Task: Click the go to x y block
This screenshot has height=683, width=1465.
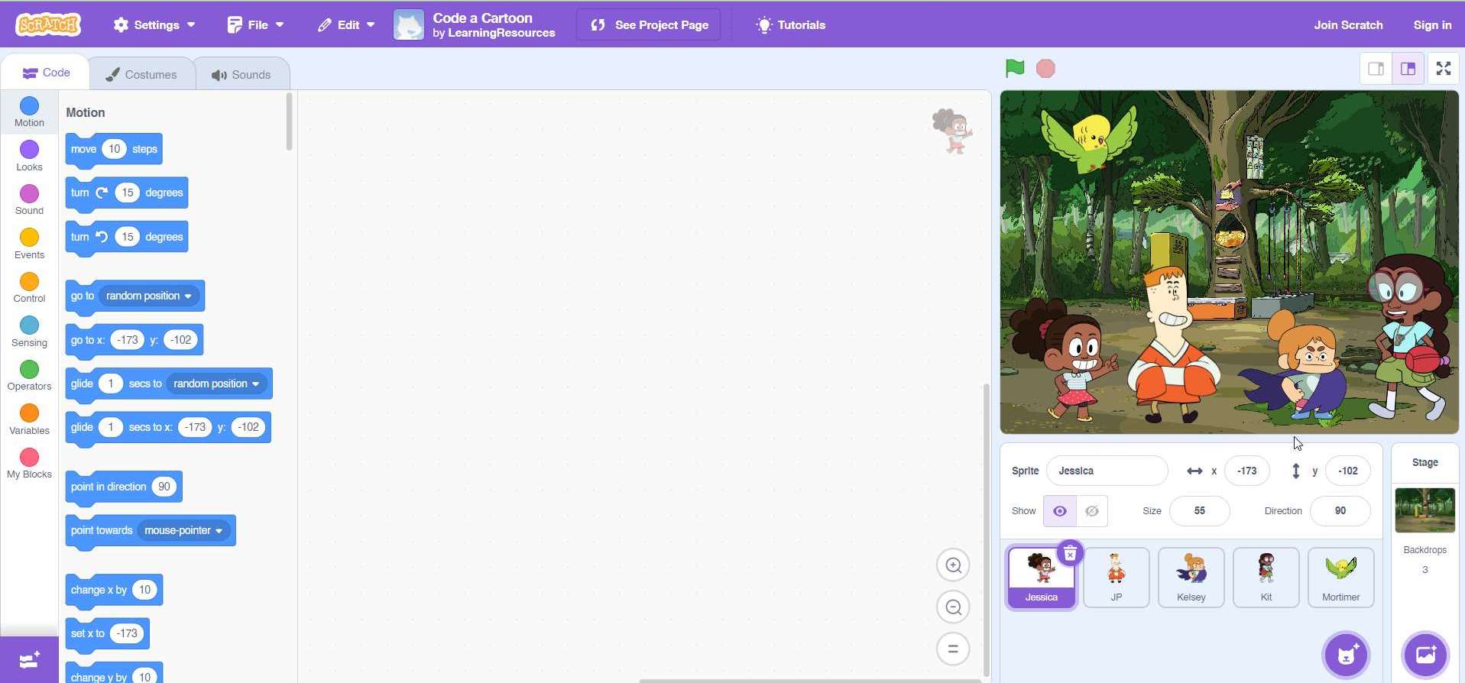Action: [135, 341]
